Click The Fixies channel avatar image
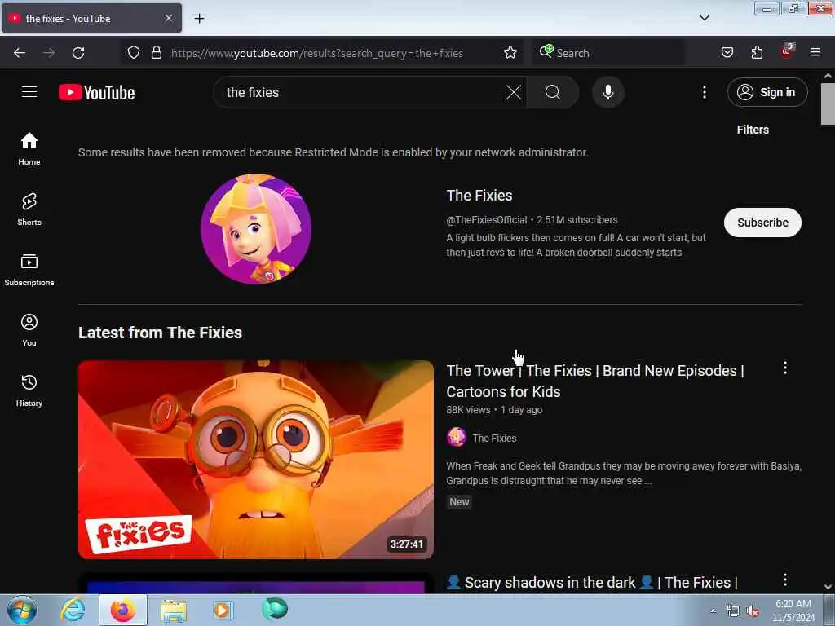The height and width of the screenshot is (626, 835). 256,229
